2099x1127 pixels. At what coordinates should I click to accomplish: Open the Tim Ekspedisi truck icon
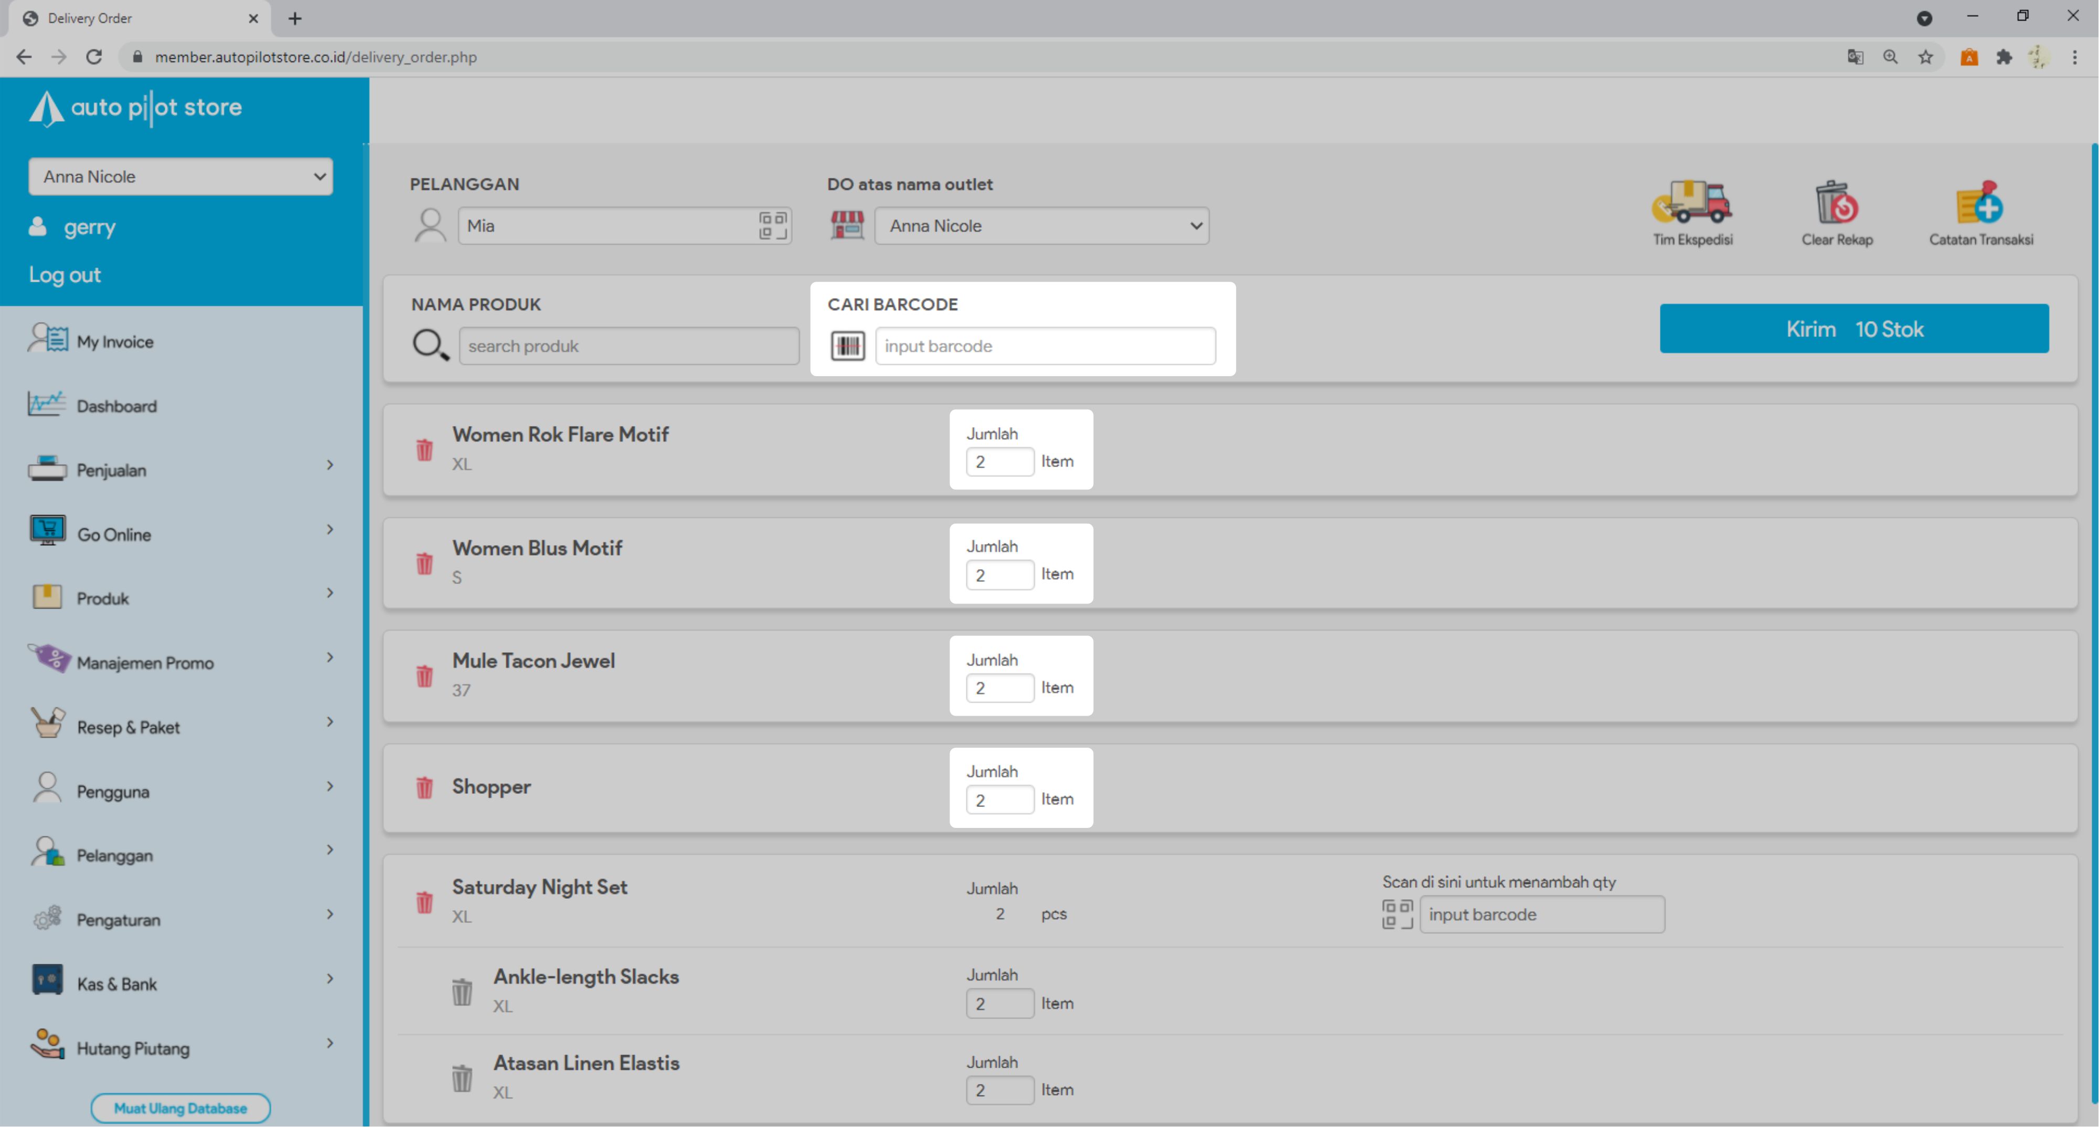point(1691,202)
